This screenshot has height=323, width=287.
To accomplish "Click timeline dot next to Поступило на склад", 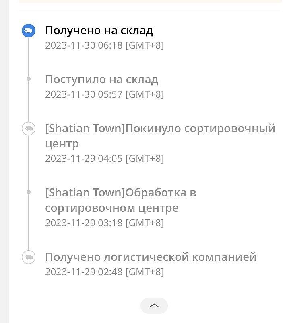I will (x=28, y=79).
